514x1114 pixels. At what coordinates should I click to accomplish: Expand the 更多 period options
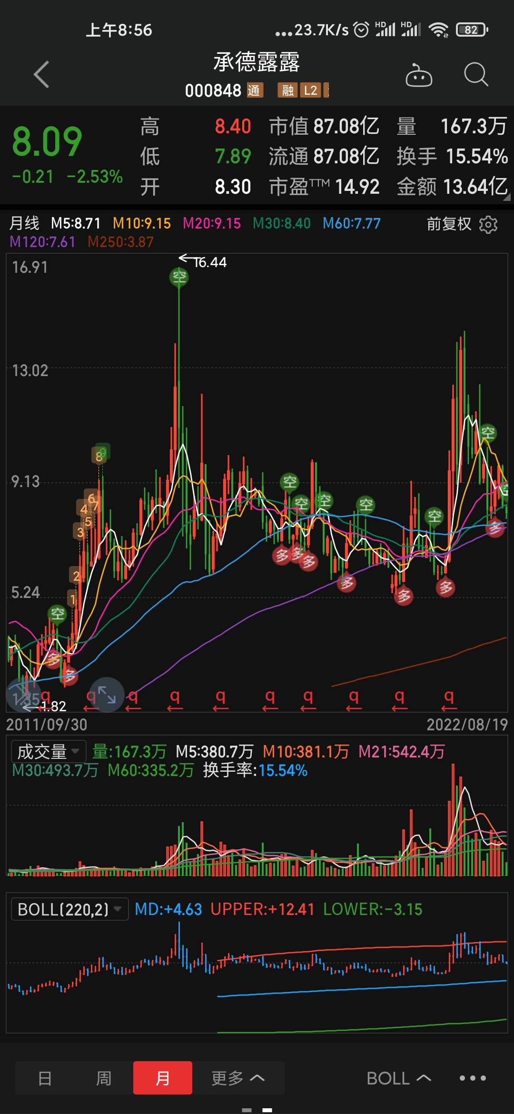coord(238,1078)
